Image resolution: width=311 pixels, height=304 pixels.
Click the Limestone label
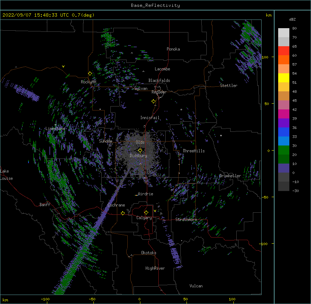pyautogui.click(x=55, y=129)
